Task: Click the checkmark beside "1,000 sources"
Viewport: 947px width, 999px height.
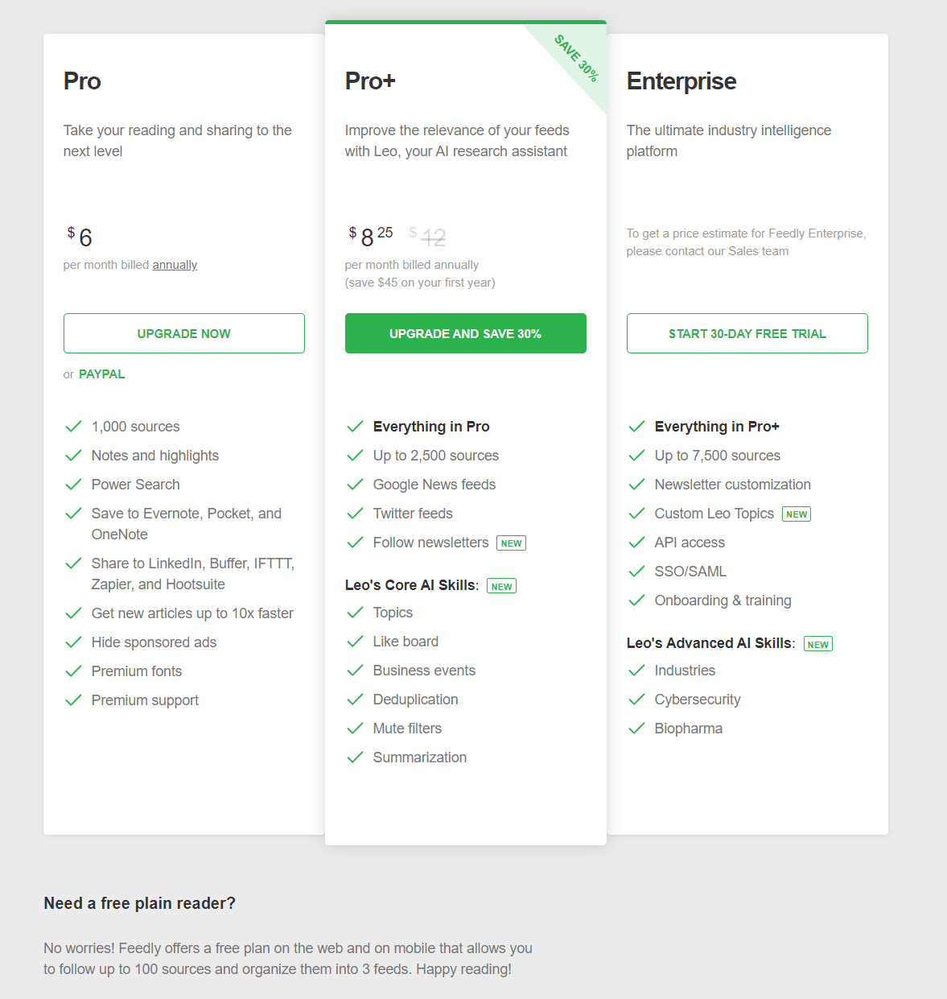Action: click(73, 426)
